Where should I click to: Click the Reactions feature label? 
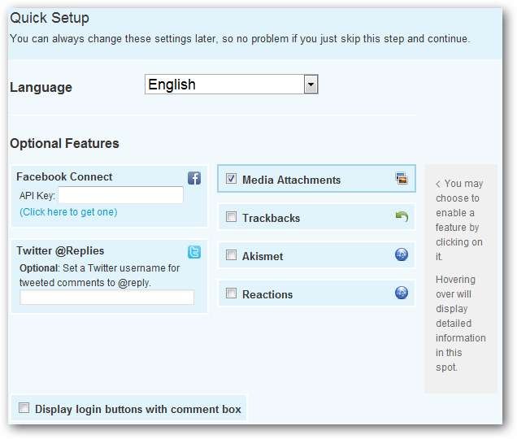tap(267, 294)
